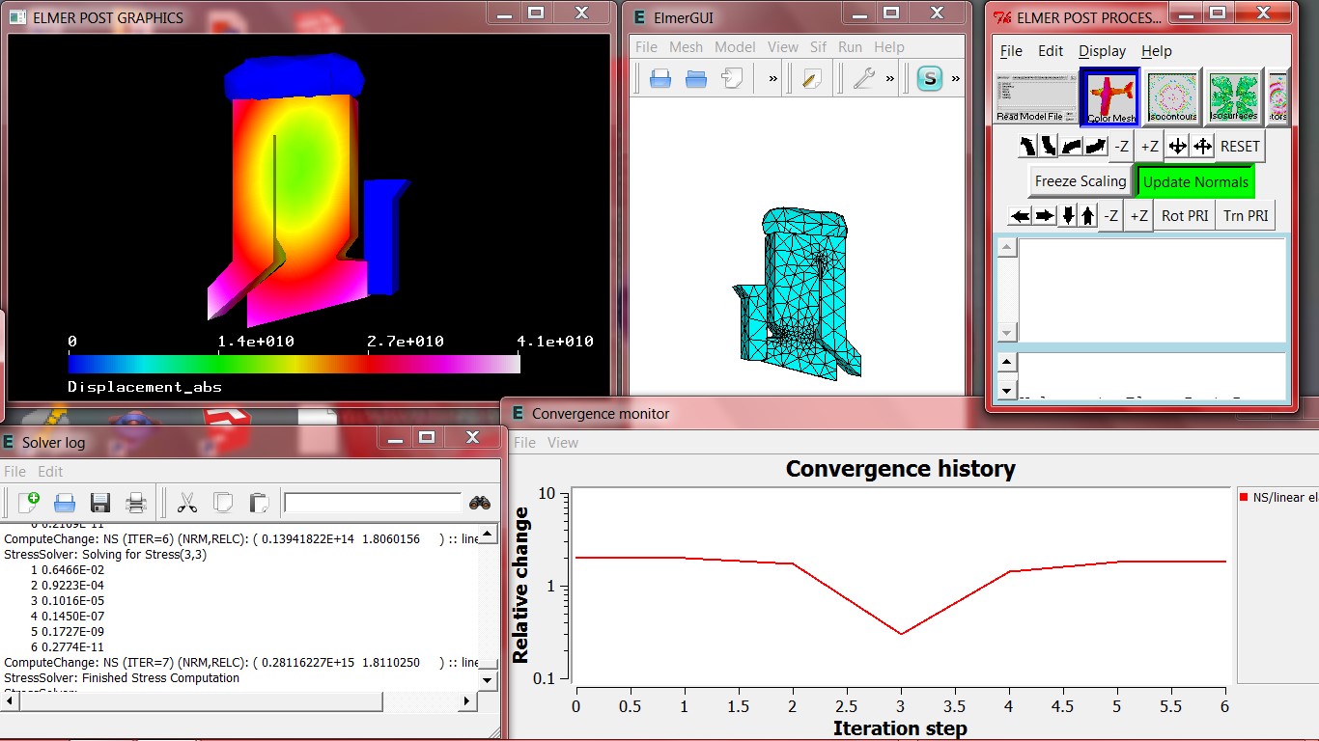Select the Color Mesh display icon
Viewport: 1319px width, 741px height.
1111,96
